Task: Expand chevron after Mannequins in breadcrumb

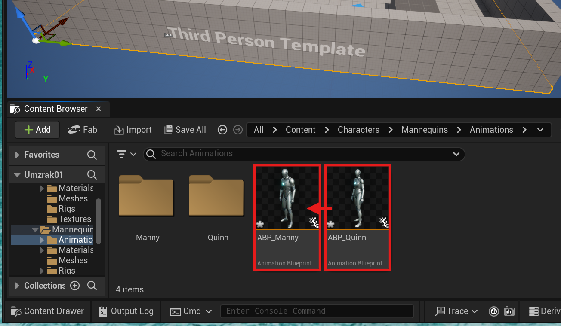Action: point(459,130)
